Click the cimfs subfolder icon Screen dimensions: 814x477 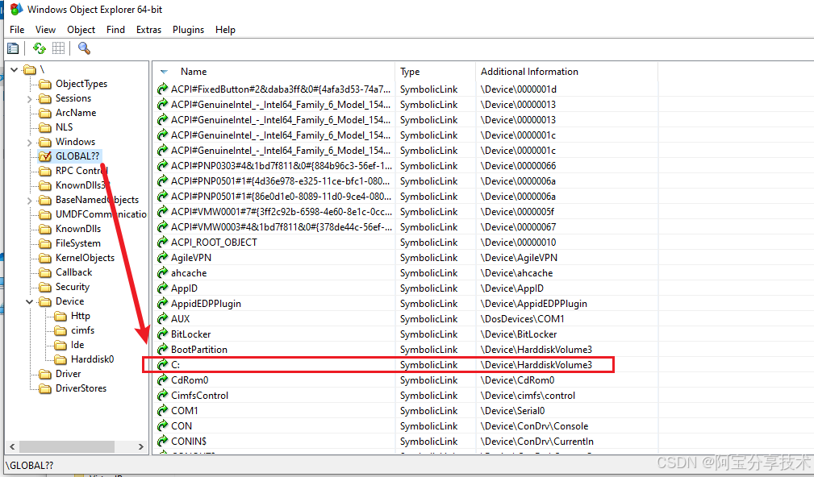[61, 331]
